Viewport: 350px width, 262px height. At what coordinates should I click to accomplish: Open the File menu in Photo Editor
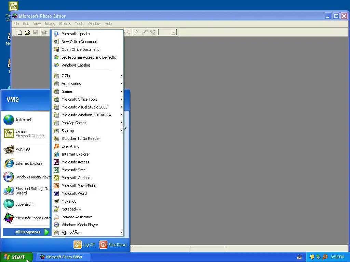[16, 24]
